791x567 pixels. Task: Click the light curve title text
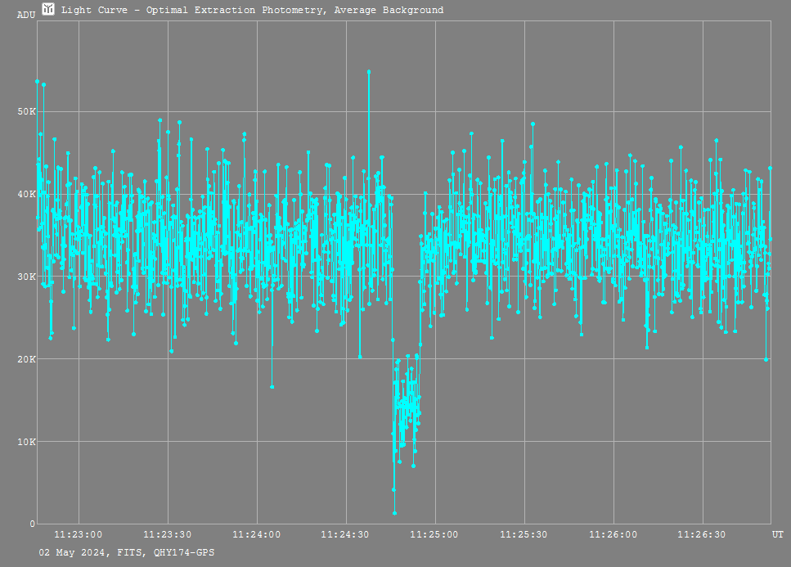(252, 10)
